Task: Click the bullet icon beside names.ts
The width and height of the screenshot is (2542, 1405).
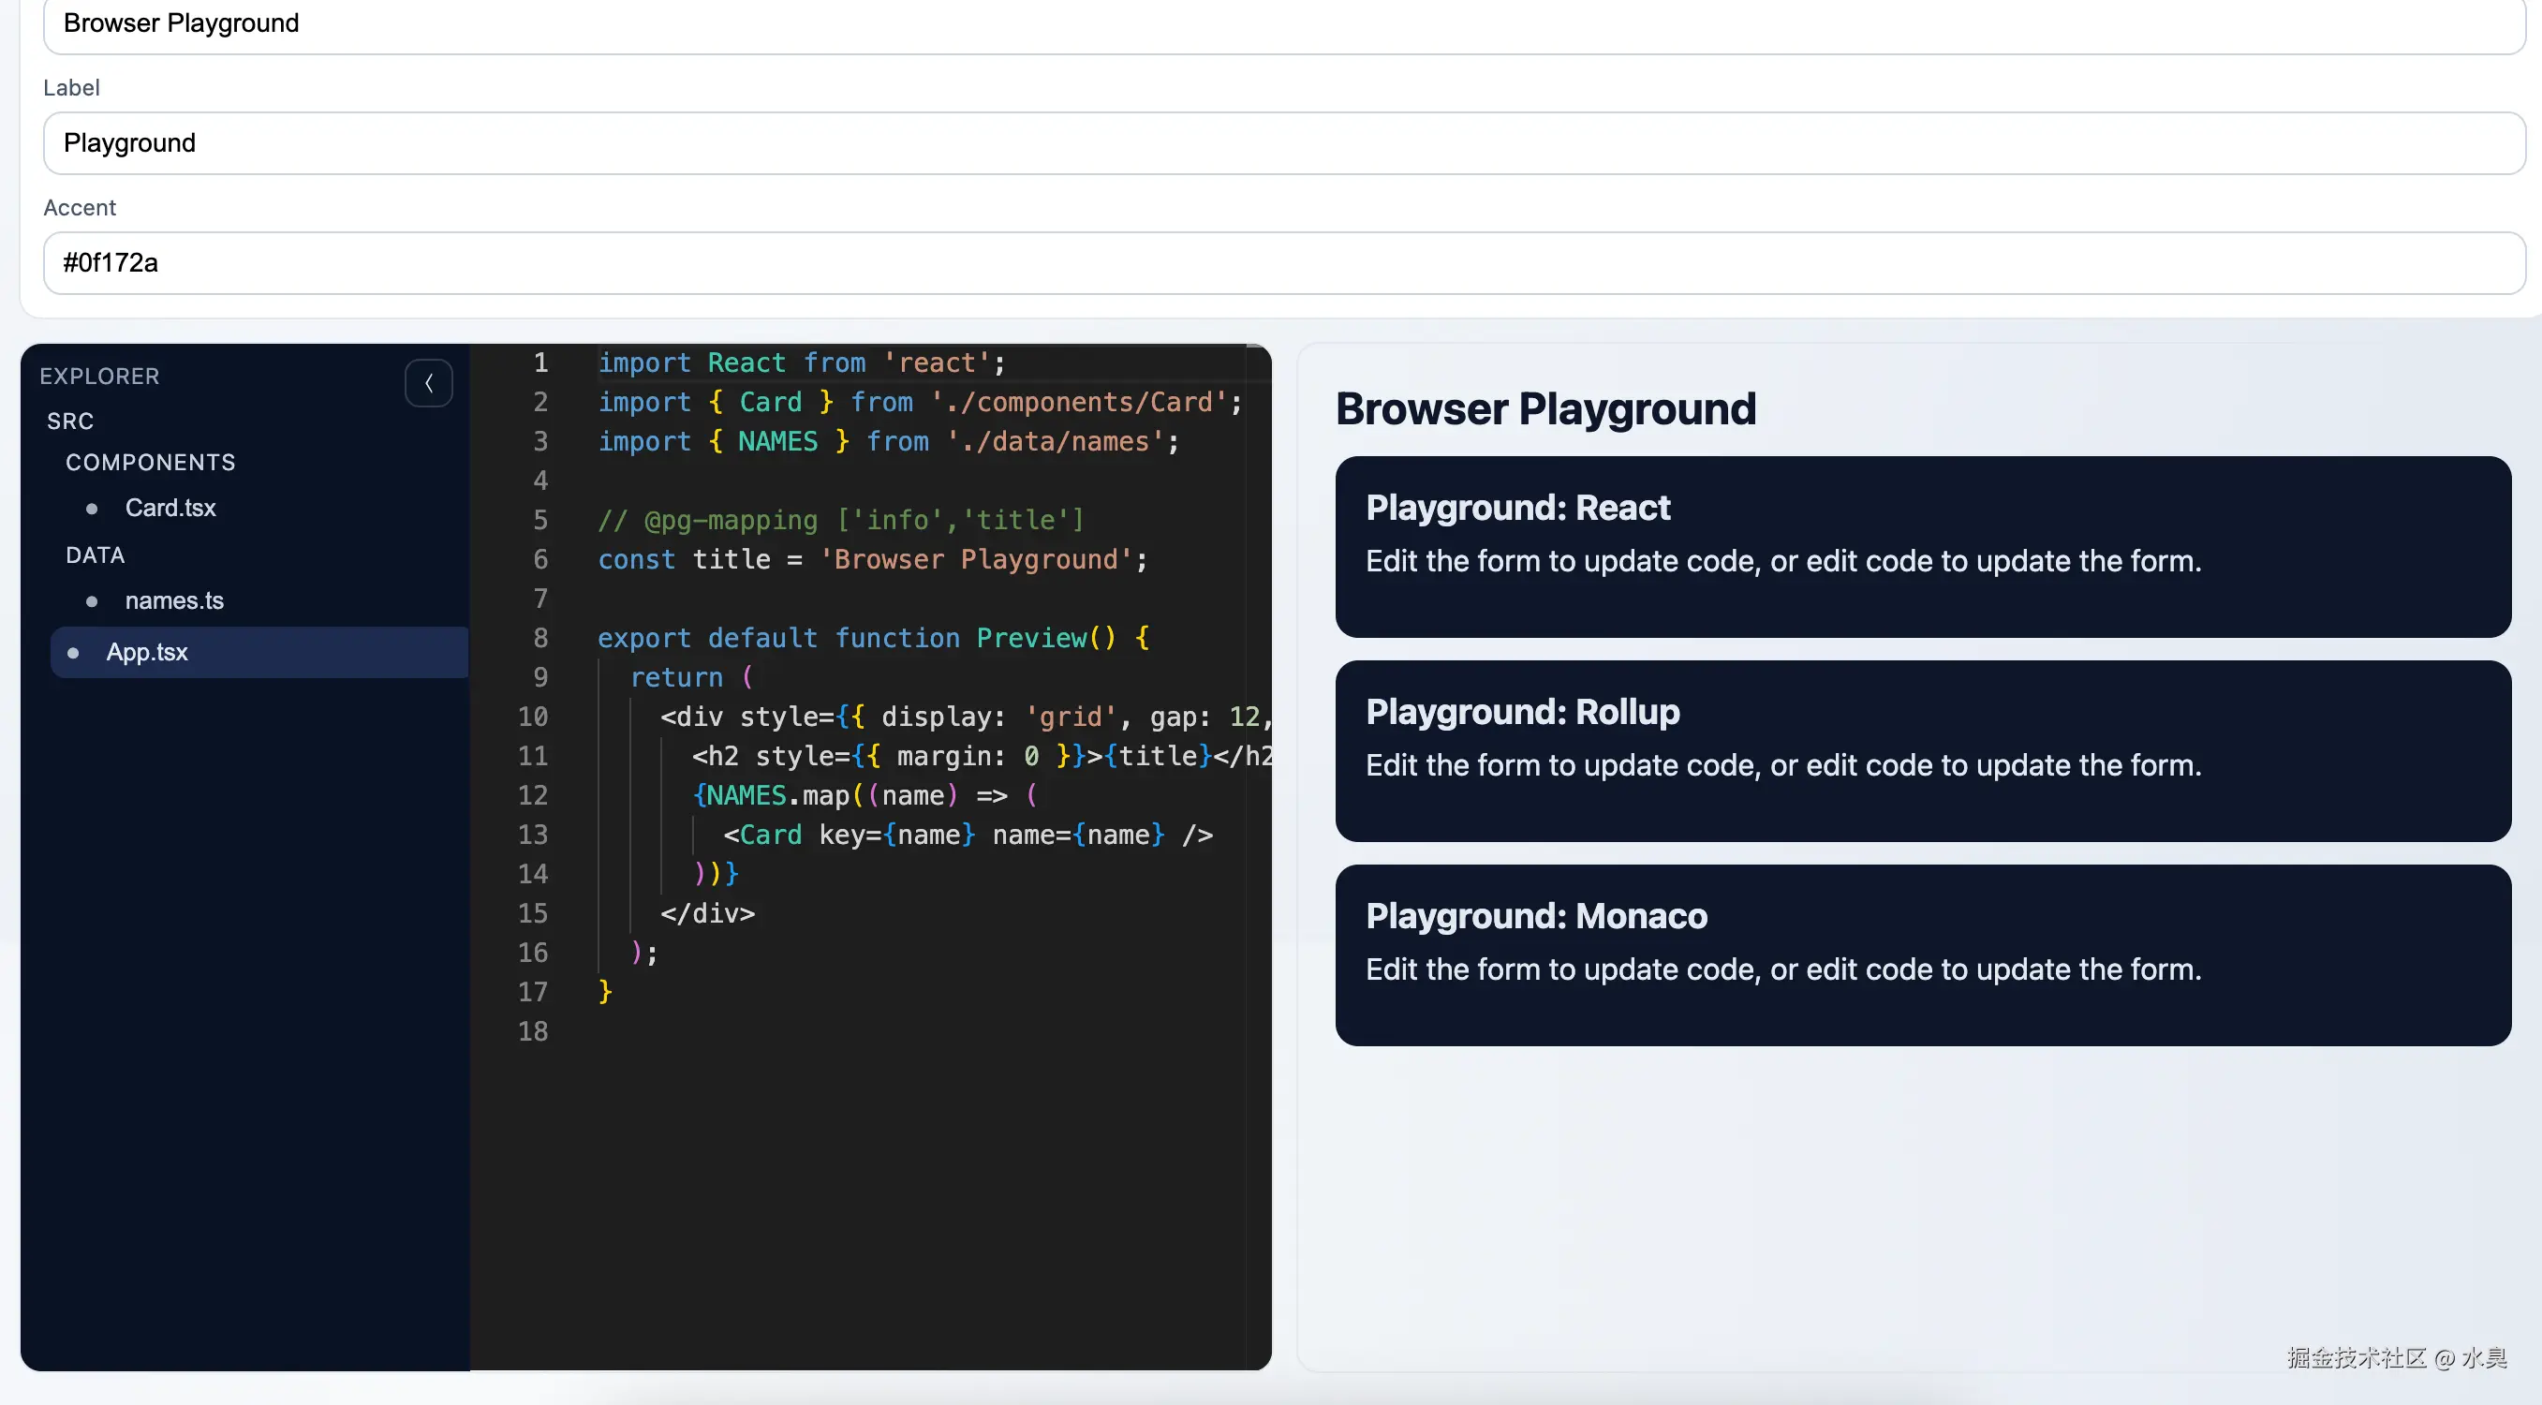Action: pos(92,601)
